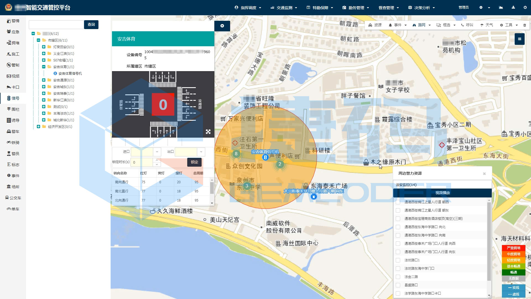Screen dimensions: 531x299
Task: Open the 决策分析 menu
Action: pos(422,8)
